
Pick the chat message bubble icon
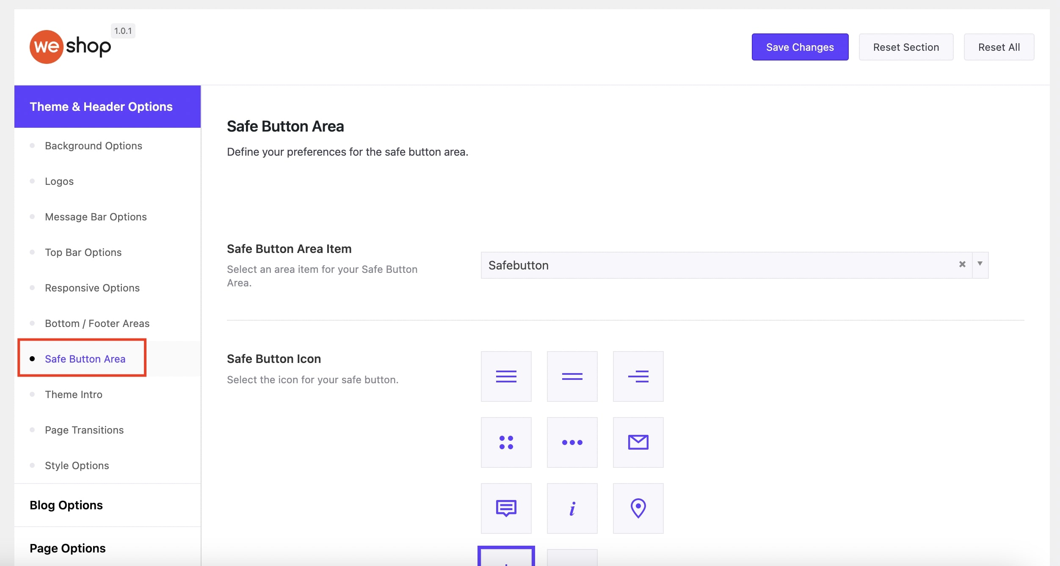click(506, 508)
